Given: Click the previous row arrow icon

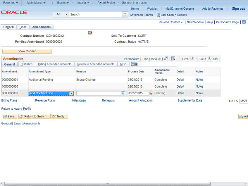Looking at the screenshot, I should [x=192, y=59].
